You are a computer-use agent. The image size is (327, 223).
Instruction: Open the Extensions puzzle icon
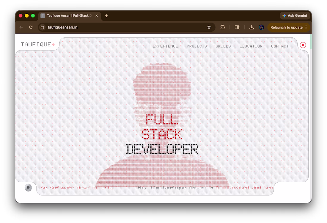point(223,27)
